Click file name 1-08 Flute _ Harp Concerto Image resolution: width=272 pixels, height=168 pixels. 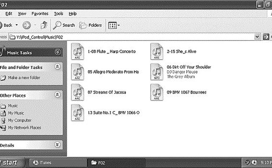pyautogui.click(x=112, y=51)
